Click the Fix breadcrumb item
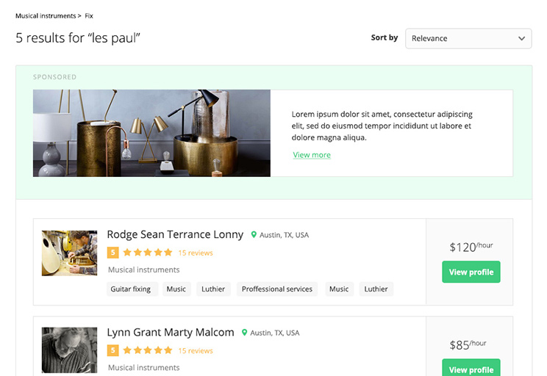This screenshot has width=547, height=376. coord(89,16)
